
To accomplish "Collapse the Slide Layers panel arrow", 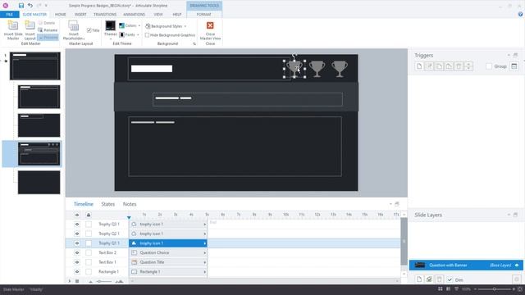I will pyautogui.click(x=509, y=215).
